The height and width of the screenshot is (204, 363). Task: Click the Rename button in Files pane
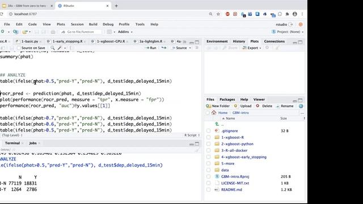click(285, 106)
